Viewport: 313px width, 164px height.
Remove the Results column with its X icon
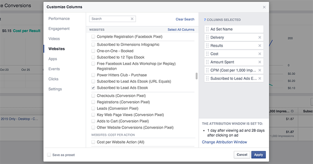pyautogui.click(x=260, y=45)
